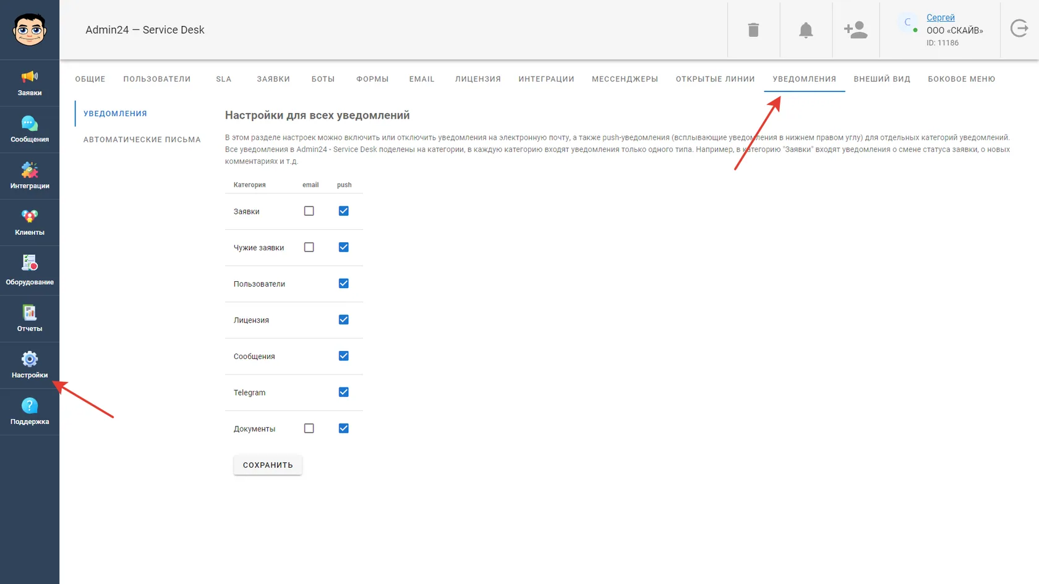
Task: Open the БОКОВОЕ МЕНЮ tab
Action: [962, 79]
